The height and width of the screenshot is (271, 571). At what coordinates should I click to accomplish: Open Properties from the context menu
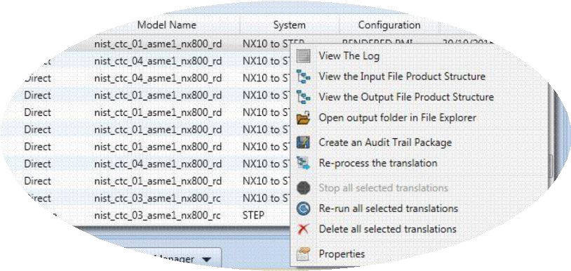pyautogui.click(x=342, y=253)
